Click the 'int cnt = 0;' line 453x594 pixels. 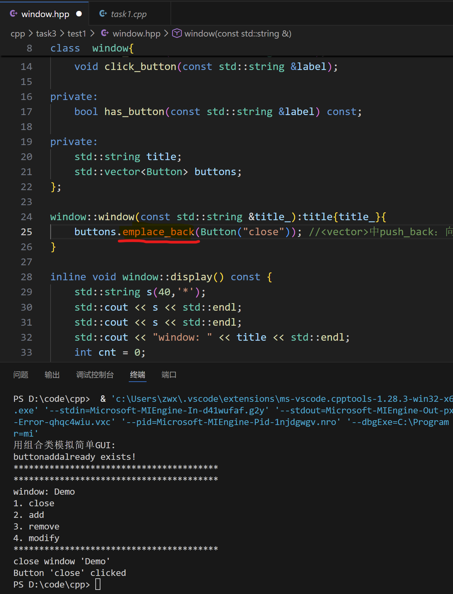(x=110, y=353)
